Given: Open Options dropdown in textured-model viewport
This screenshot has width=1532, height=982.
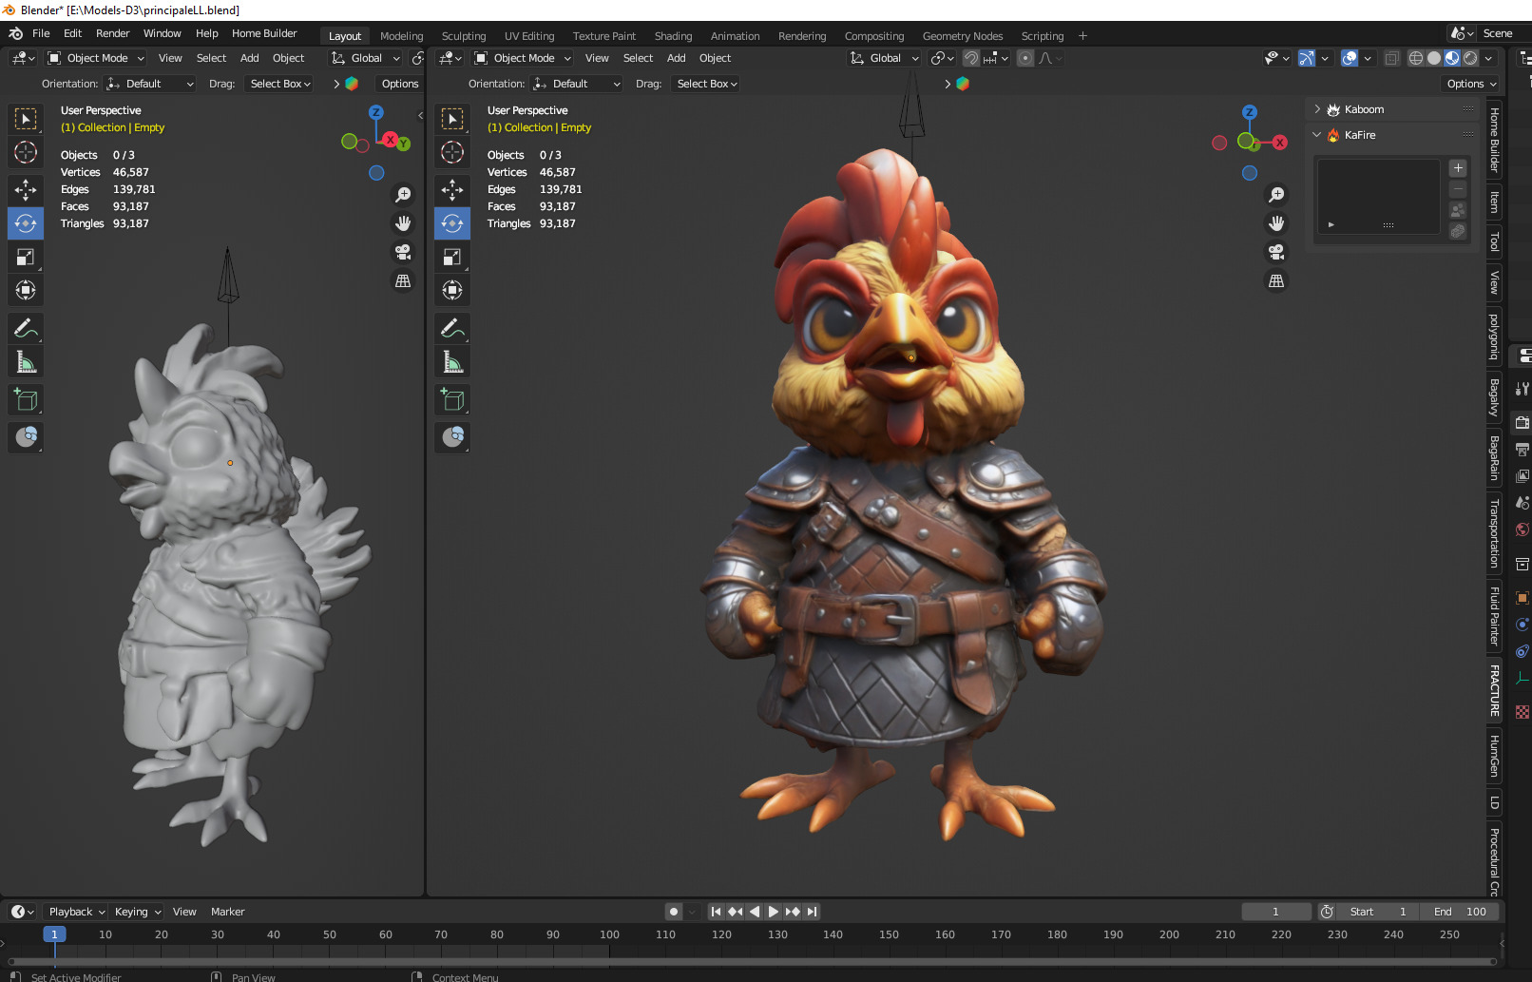Looking at the screenshot, I should [x=1471, y=84].
